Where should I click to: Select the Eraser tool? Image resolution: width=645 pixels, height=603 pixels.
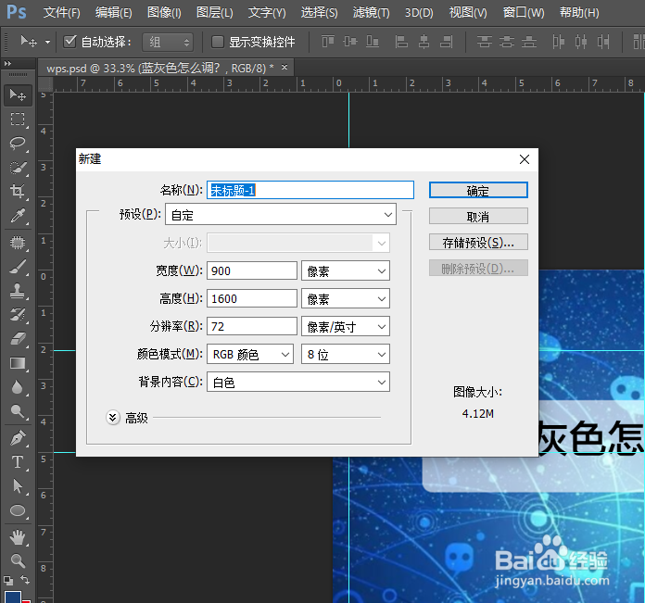pyautogui.click(x=18, y=339)
